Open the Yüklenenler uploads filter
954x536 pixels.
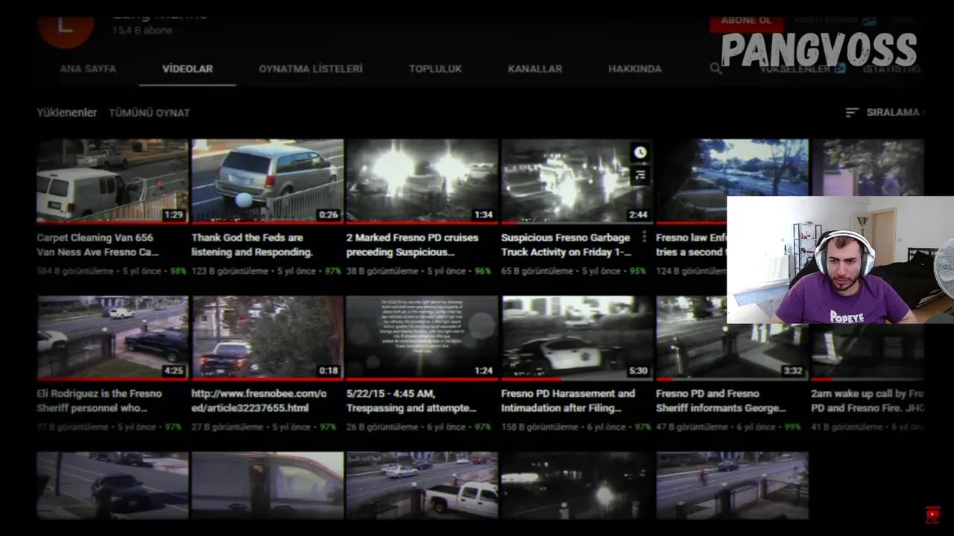click(x=67, y=112)
